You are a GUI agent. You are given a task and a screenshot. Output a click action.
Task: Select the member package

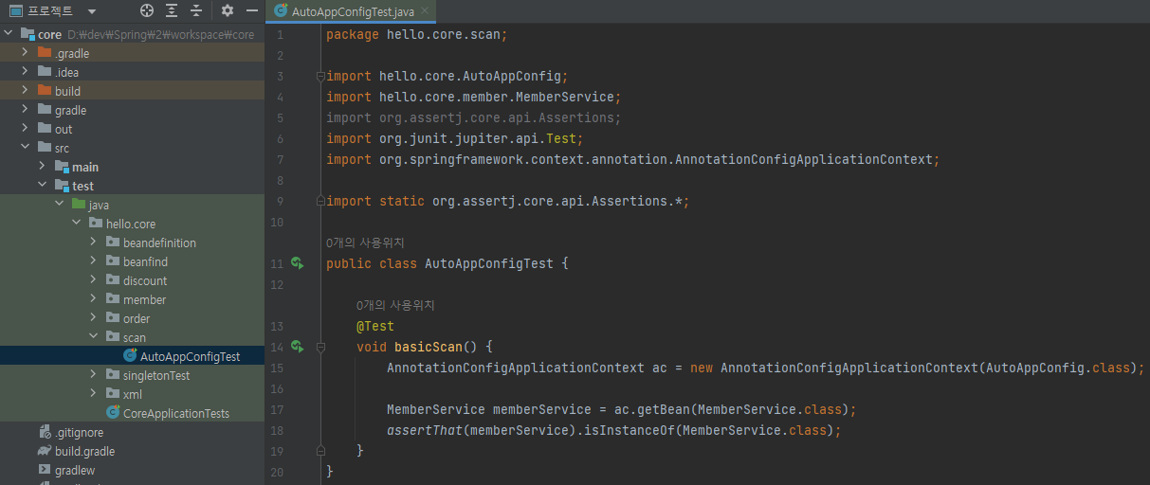tap(133, 299)
